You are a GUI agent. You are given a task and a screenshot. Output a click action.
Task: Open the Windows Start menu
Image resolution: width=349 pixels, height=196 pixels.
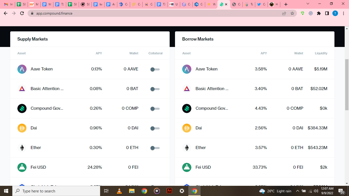pos(6,191)
